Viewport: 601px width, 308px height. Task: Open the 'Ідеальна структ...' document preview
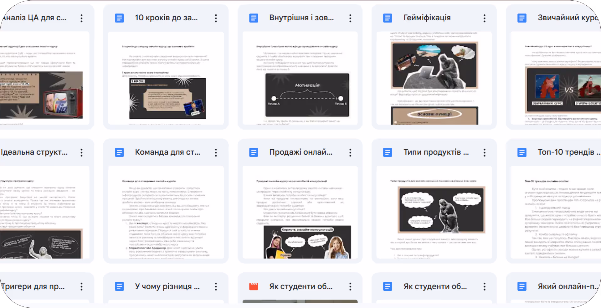[x=44, y=212]
